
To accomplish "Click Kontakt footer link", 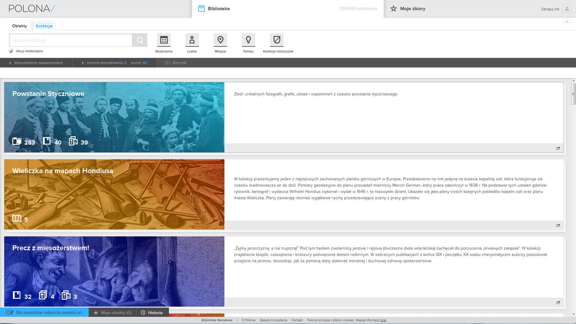I will [x=297, y=320].
